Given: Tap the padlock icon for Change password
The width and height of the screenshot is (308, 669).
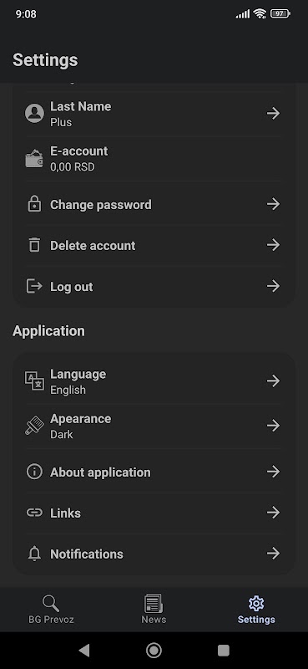Looking at the screenshot, I should tap(34, 204).
